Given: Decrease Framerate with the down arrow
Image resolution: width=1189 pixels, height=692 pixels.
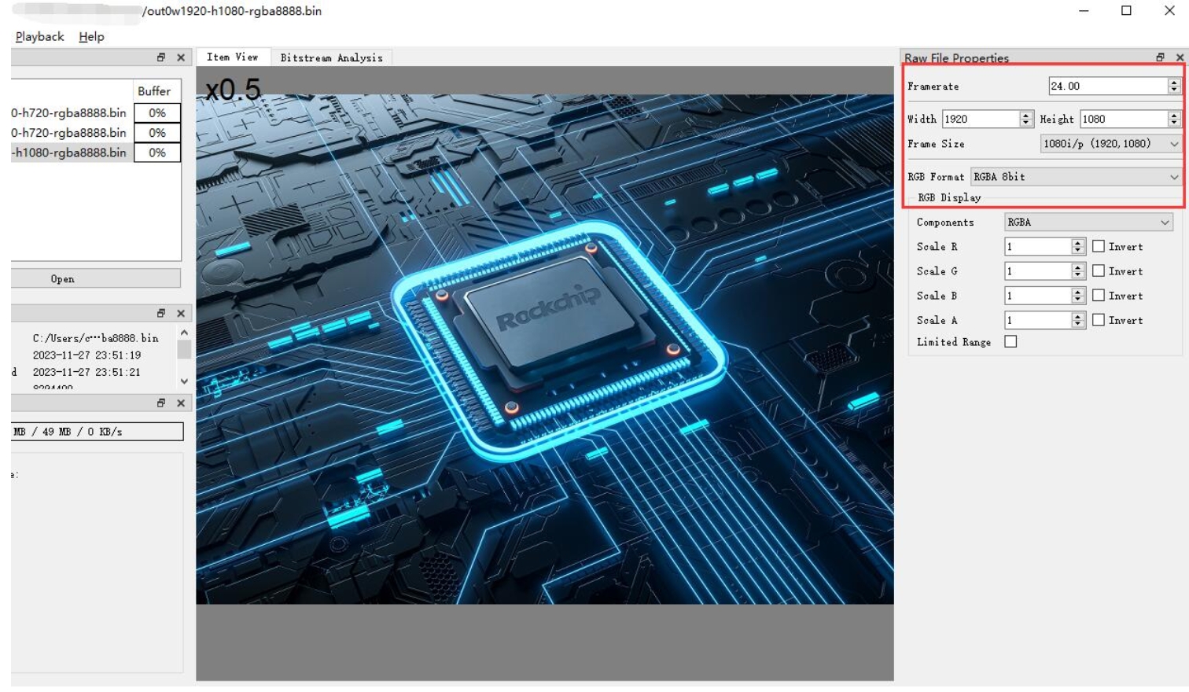Looking at the screenshot, I should coord(1174,90).
